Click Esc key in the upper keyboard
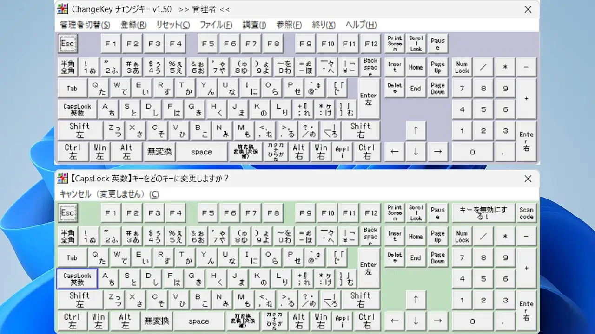 tap(67, 44)
